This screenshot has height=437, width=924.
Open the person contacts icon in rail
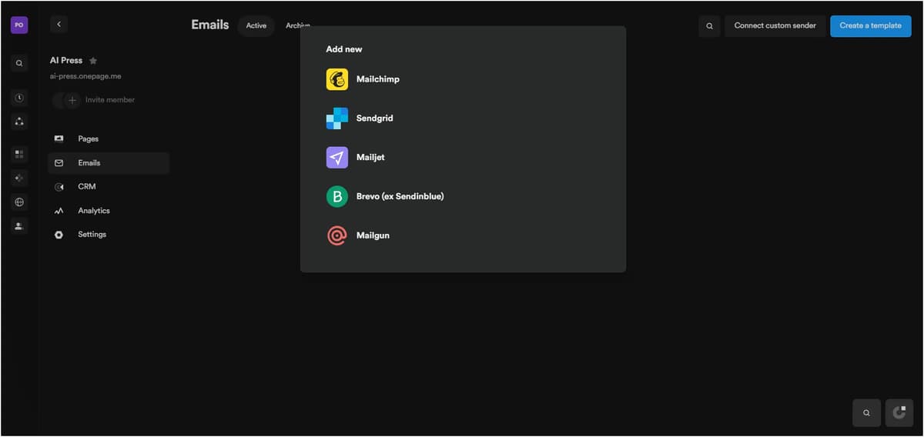tap(19, 226)
